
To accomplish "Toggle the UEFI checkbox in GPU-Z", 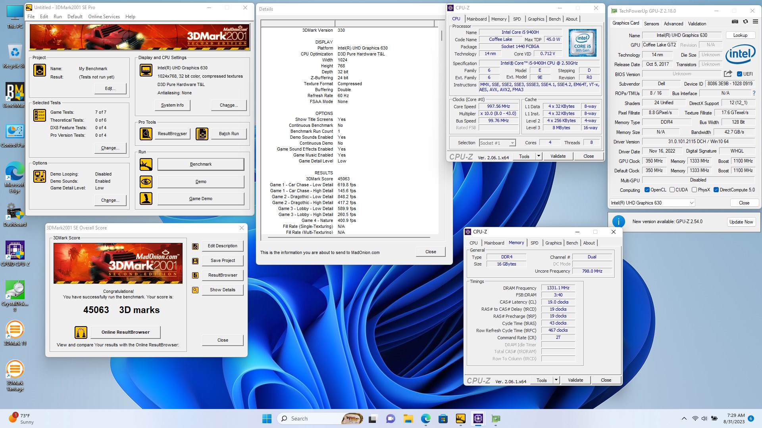I will (x=740, y=74).
